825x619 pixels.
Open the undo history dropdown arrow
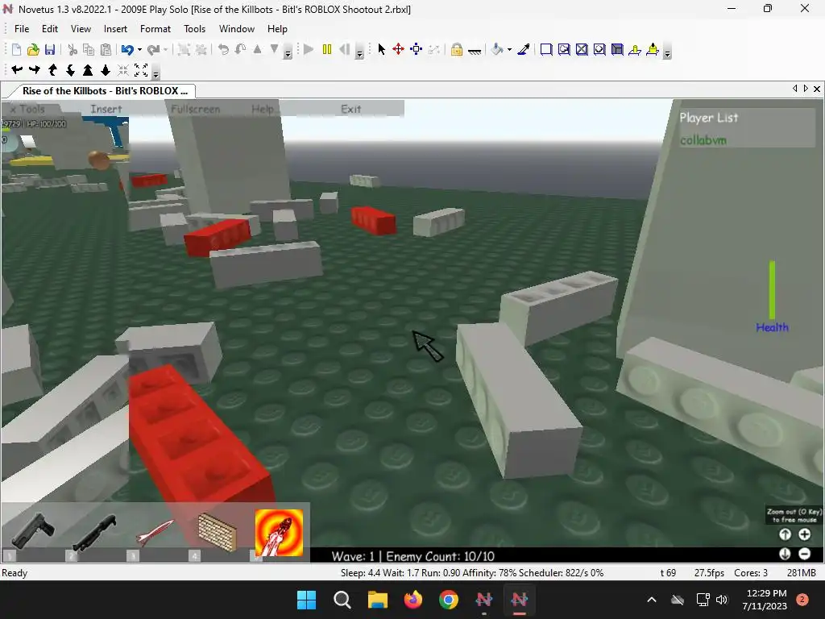click(x=139, y=49)
